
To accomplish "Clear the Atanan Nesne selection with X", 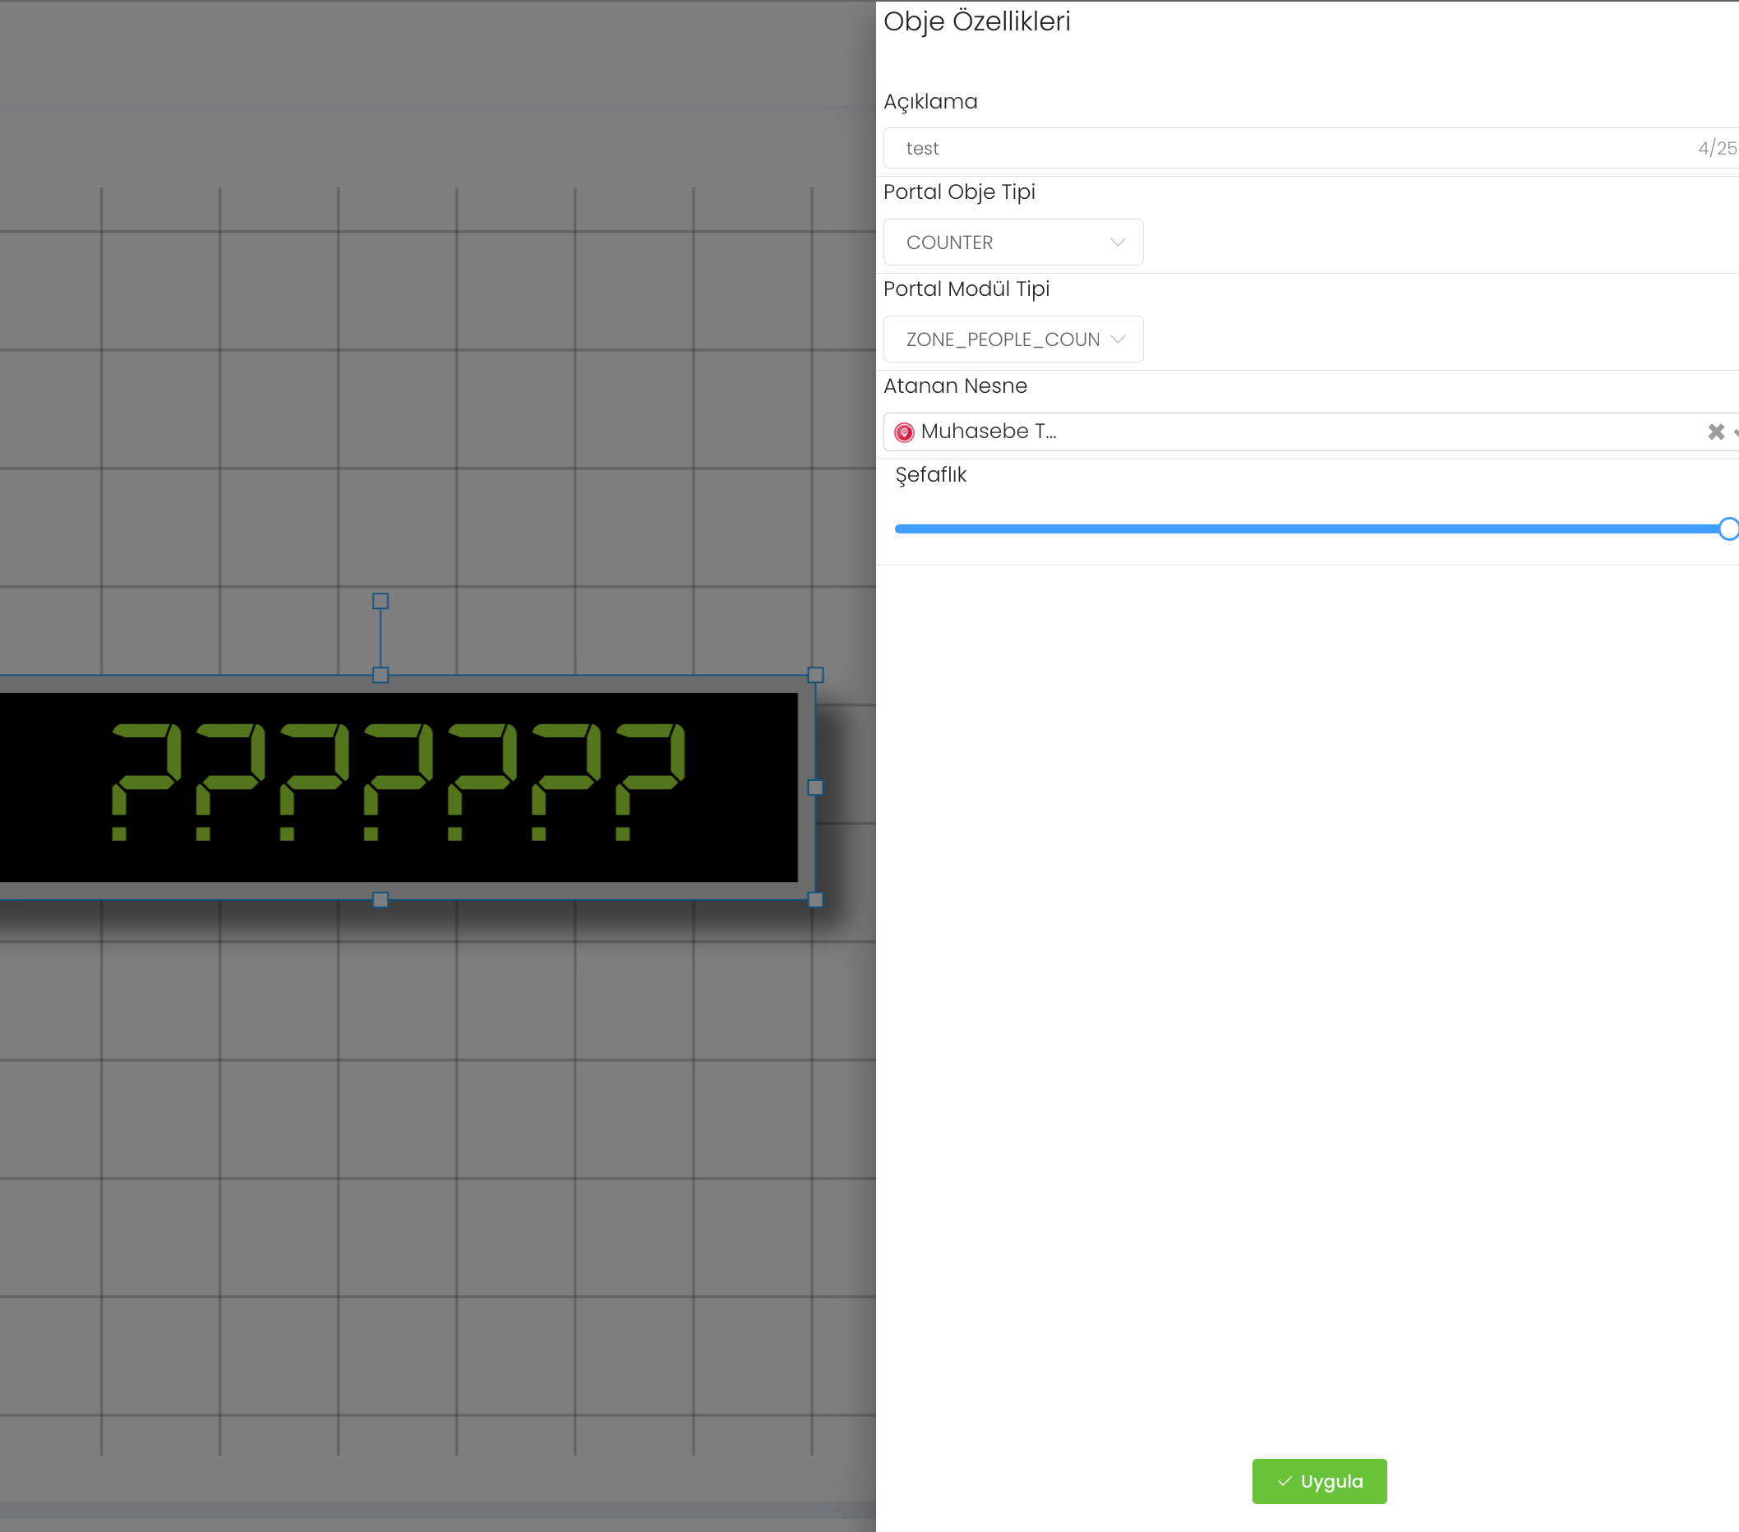I will pos(1715,432).
